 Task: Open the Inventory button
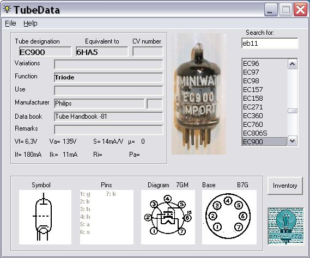coord(285,186)
